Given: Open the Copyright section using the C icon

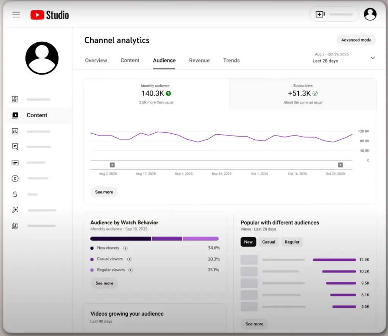Looking at the screenshot, I should click(x=15, y=178).
